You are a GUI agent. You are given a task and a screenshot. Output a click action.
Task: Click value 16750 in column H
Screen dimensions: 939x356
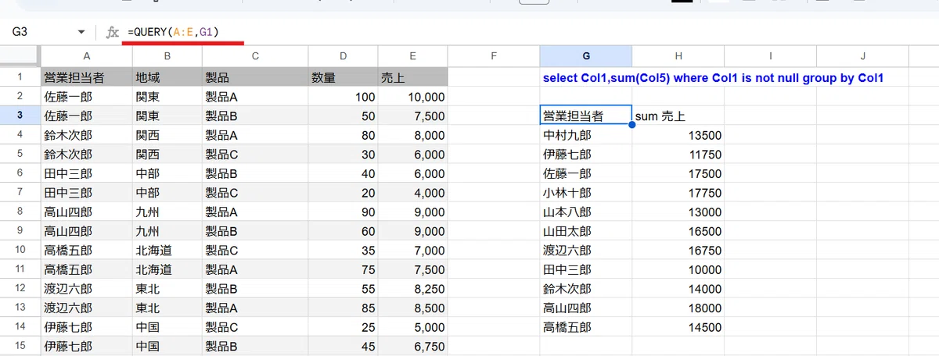[x=678, y=250]
